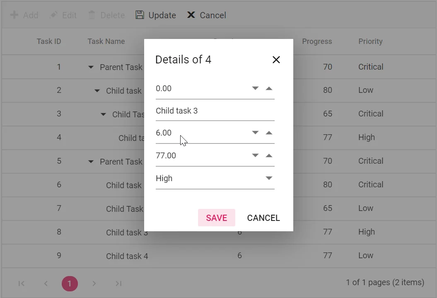Viewport: 437px width, 298px height.
Task: Click the previous page arrow
Action: click(46, 283)
